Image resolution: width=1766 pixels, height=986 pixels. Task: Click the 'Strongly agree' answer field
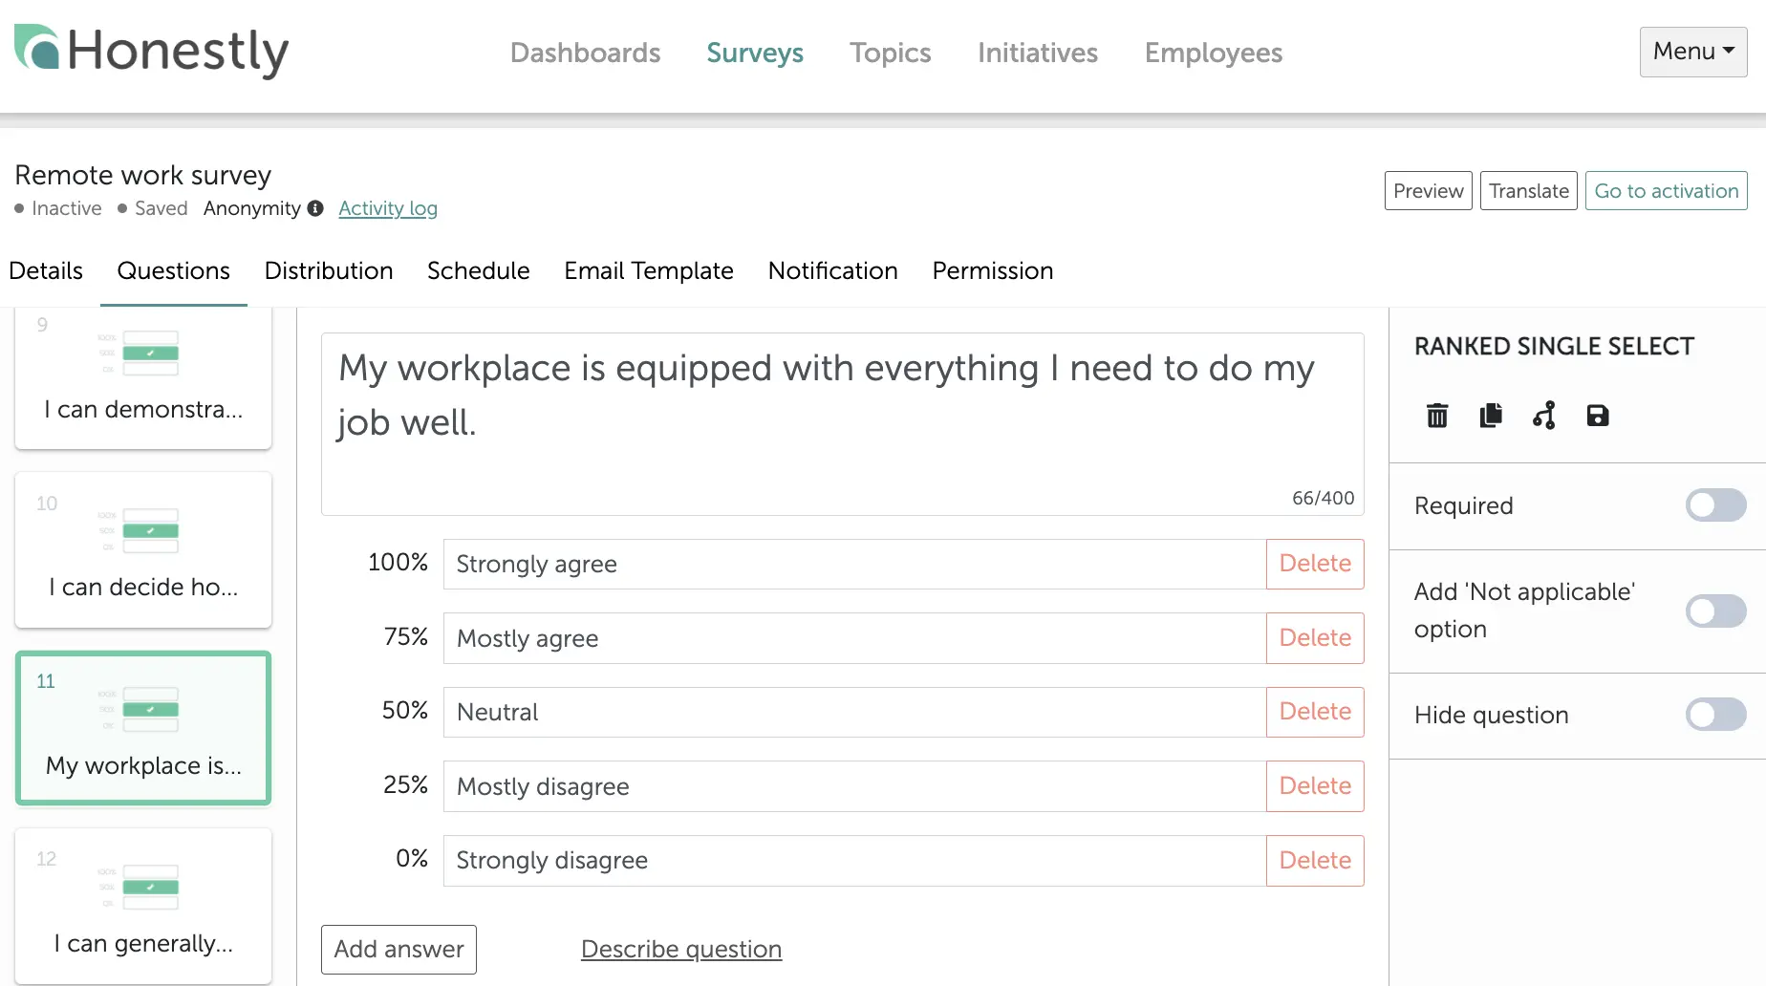coord(854,564)
